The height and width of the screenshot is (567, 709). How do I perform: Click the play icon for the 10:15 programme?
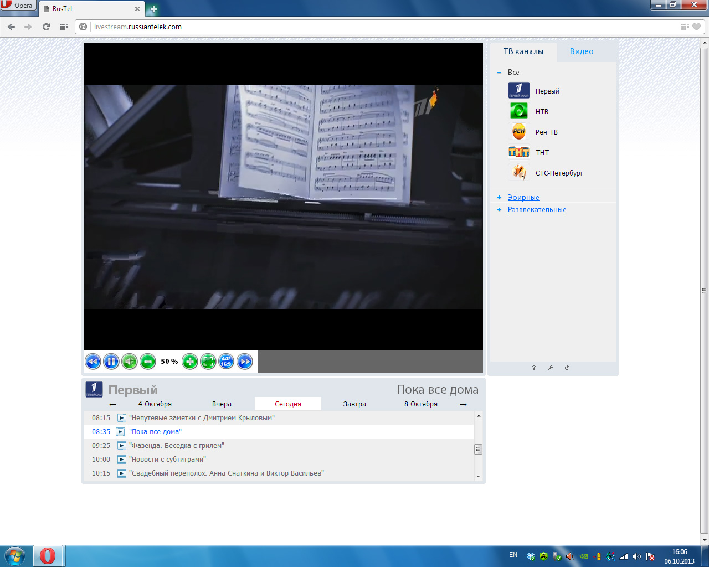[122, 473]
